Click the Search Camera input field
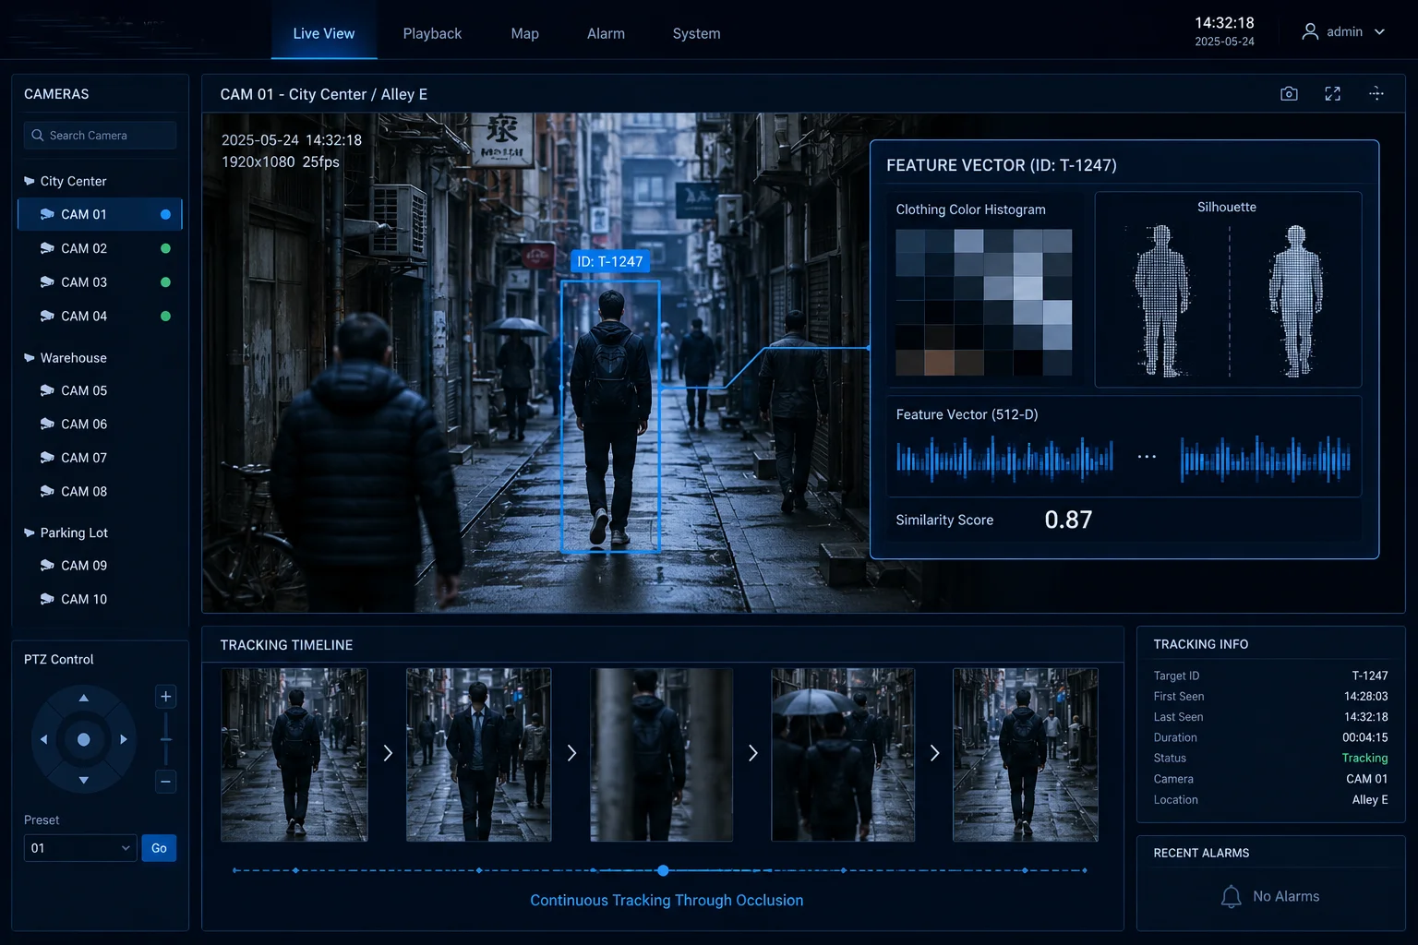1418x945 pixels. [x=100, y=136]
